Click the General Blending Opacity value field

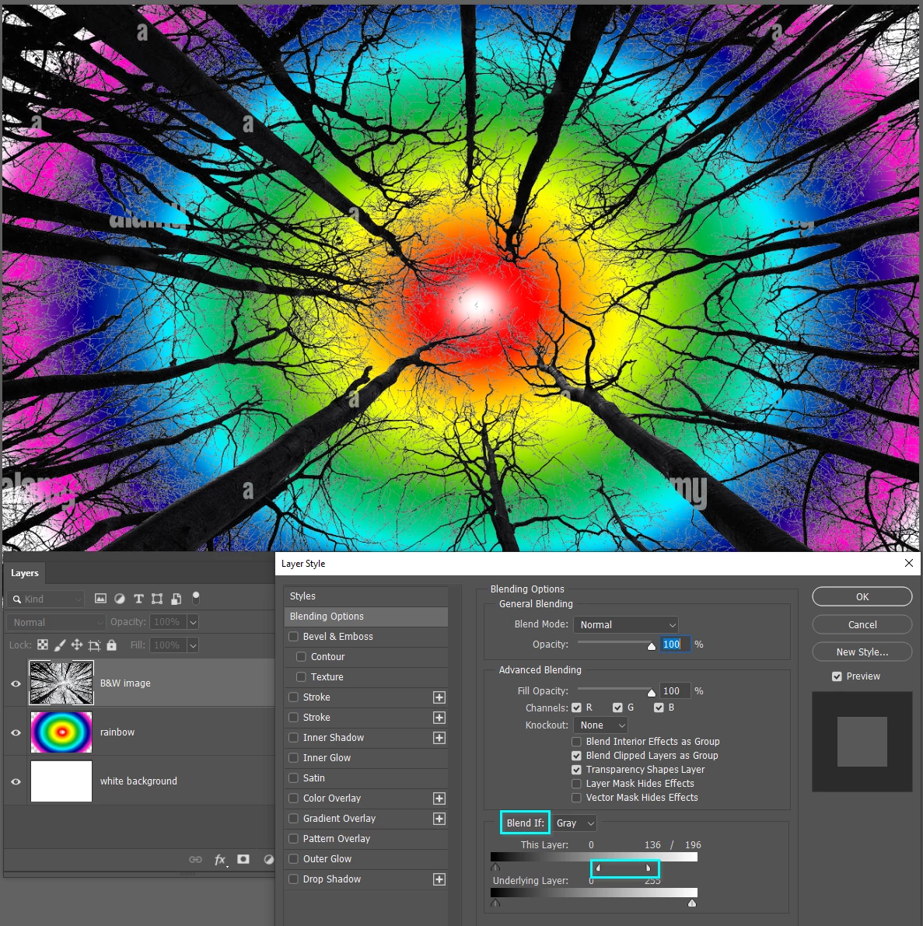click(x=674, y=645)
